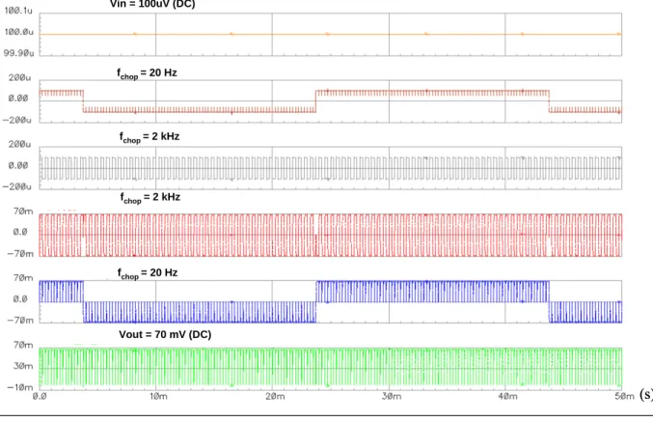Viewport: 653px width, 422px height.
Task: Click the 20m tick on time axis
Action: [275, 397]
